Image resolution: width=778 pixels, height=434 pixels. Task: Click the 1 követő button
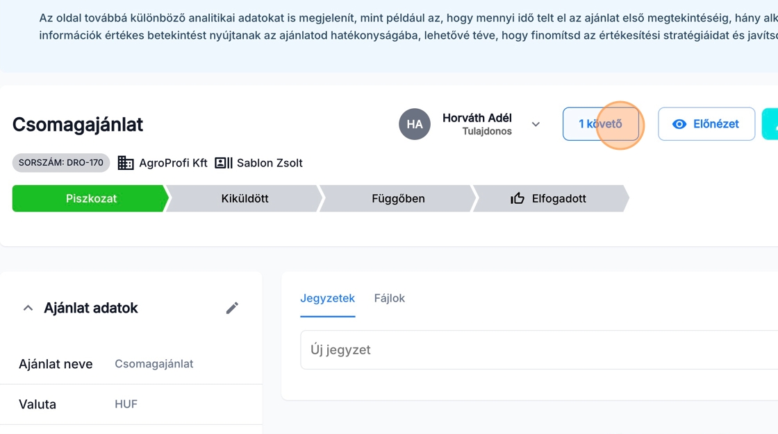click(x=600, y=124)
